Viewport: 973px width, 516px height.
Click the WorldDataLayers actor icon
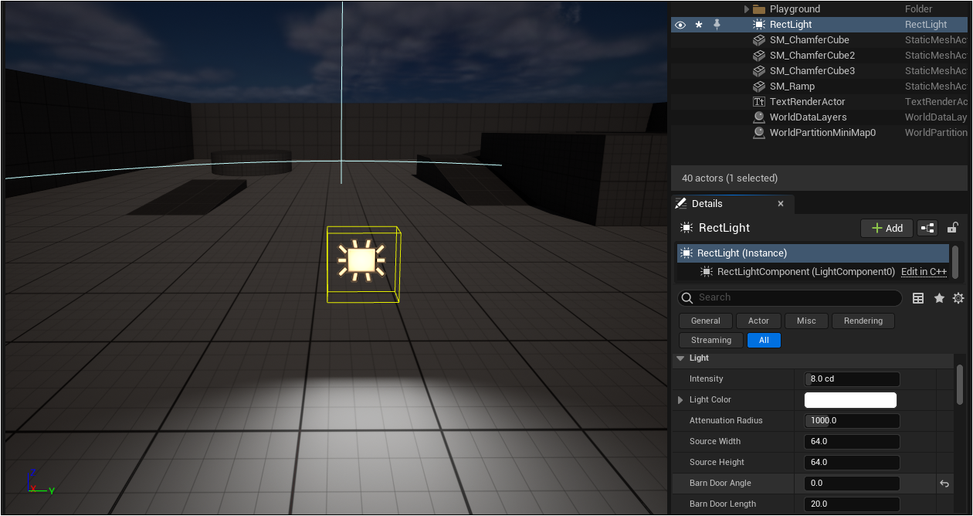(x=759, y=117)
